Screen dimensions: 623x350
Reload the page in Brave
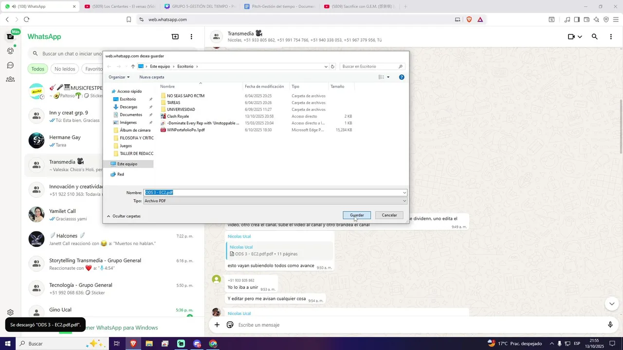[26, 19]
